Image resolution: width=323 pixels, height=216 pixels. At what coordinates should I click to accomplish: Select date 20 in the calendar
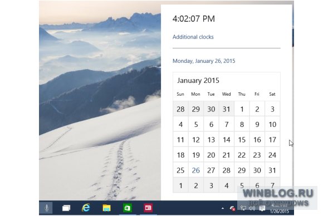pos(211,155)
